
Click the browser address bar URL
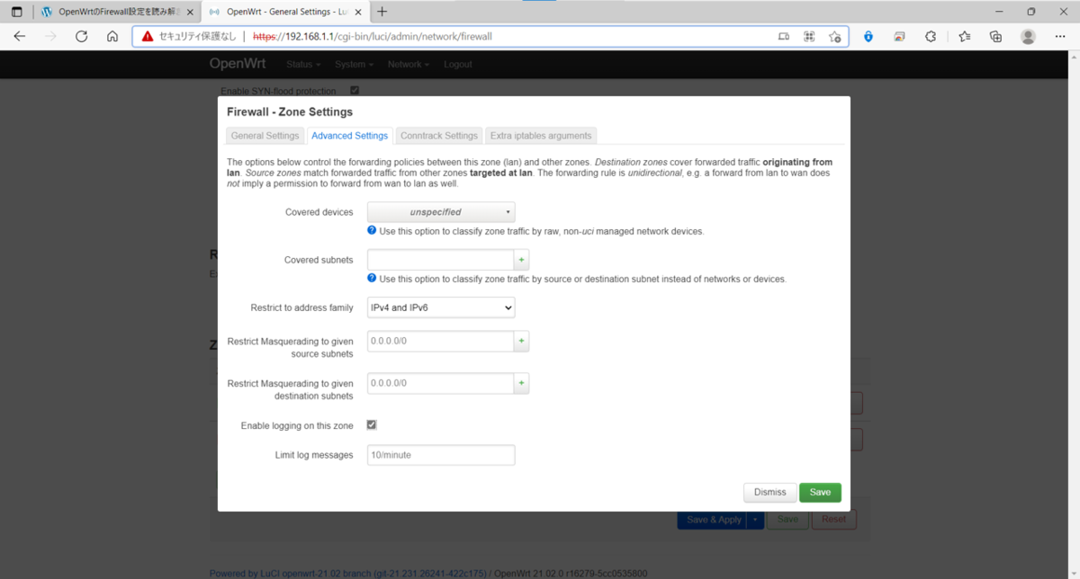coord(373,37)
